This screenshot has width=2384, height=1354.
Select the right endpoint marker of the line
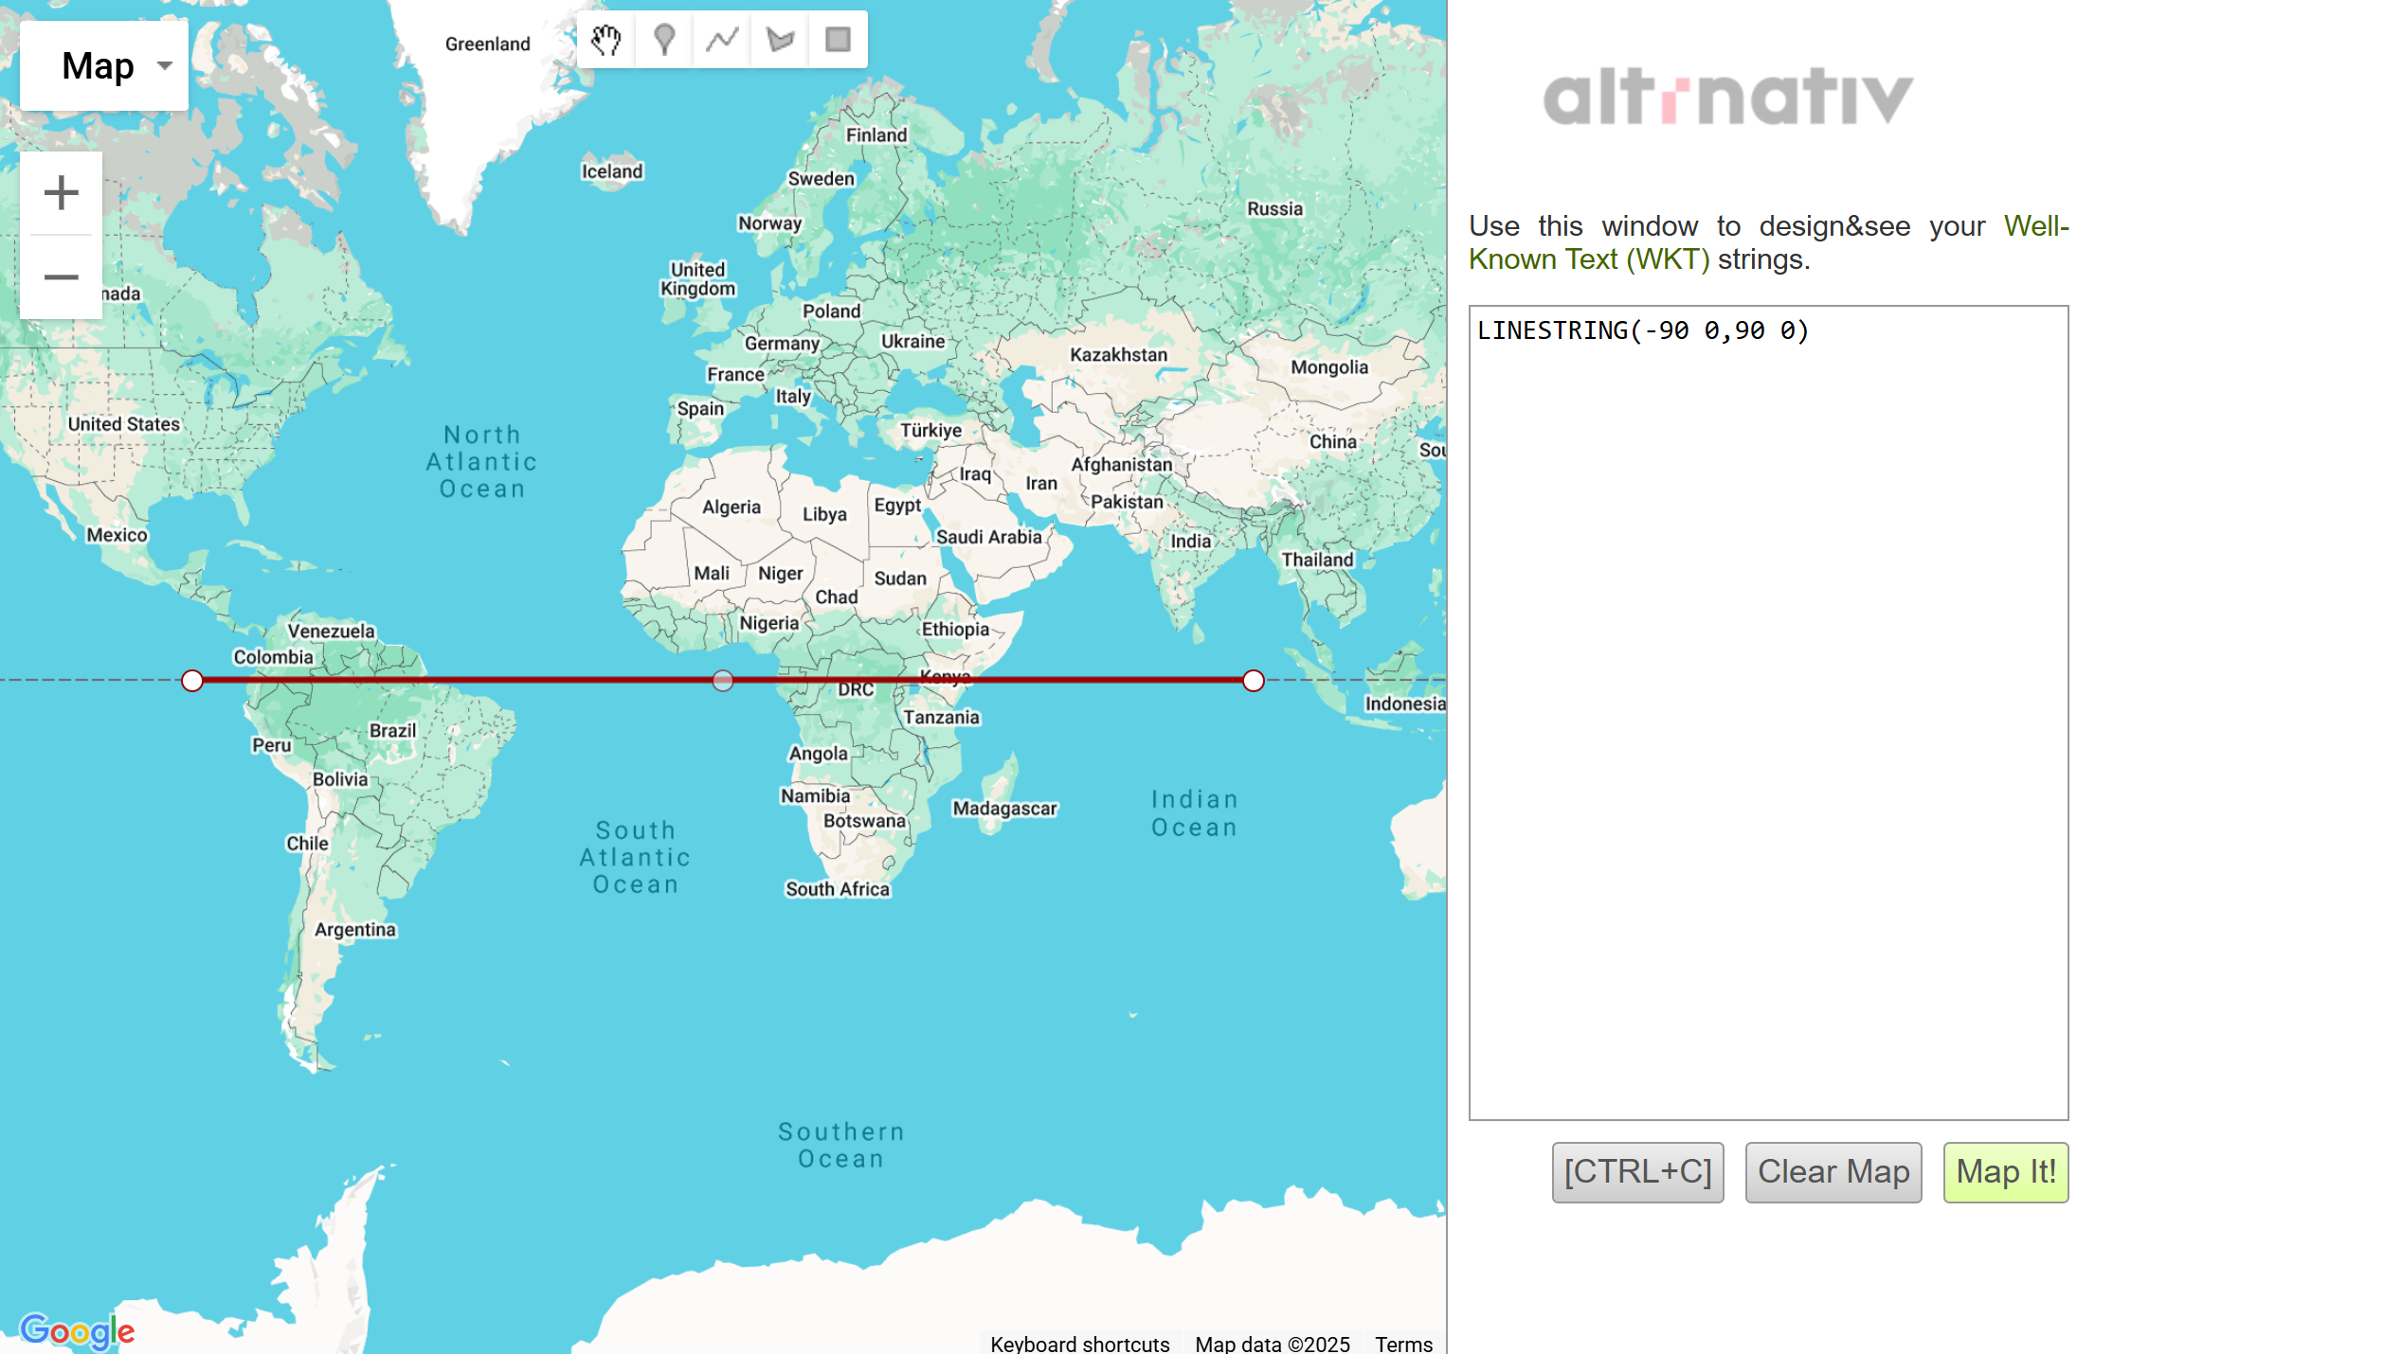click(x=1253, y=680)
